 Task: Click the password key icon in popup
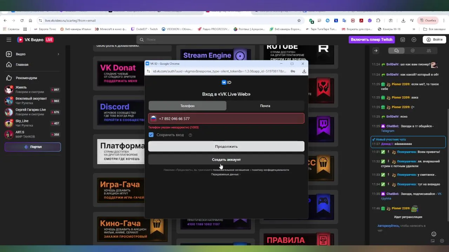[x=293, y=71]
